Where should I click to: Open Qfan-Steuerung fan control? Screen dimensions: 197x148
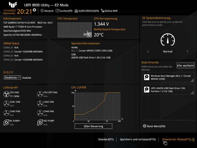pyautogui.click(x=93, y=126)
